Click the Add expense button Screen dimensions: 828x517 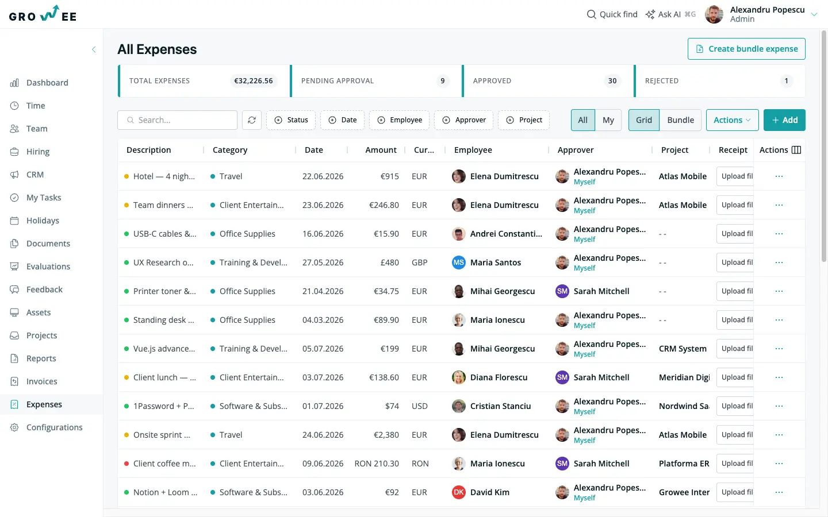[x=784, y=120]
